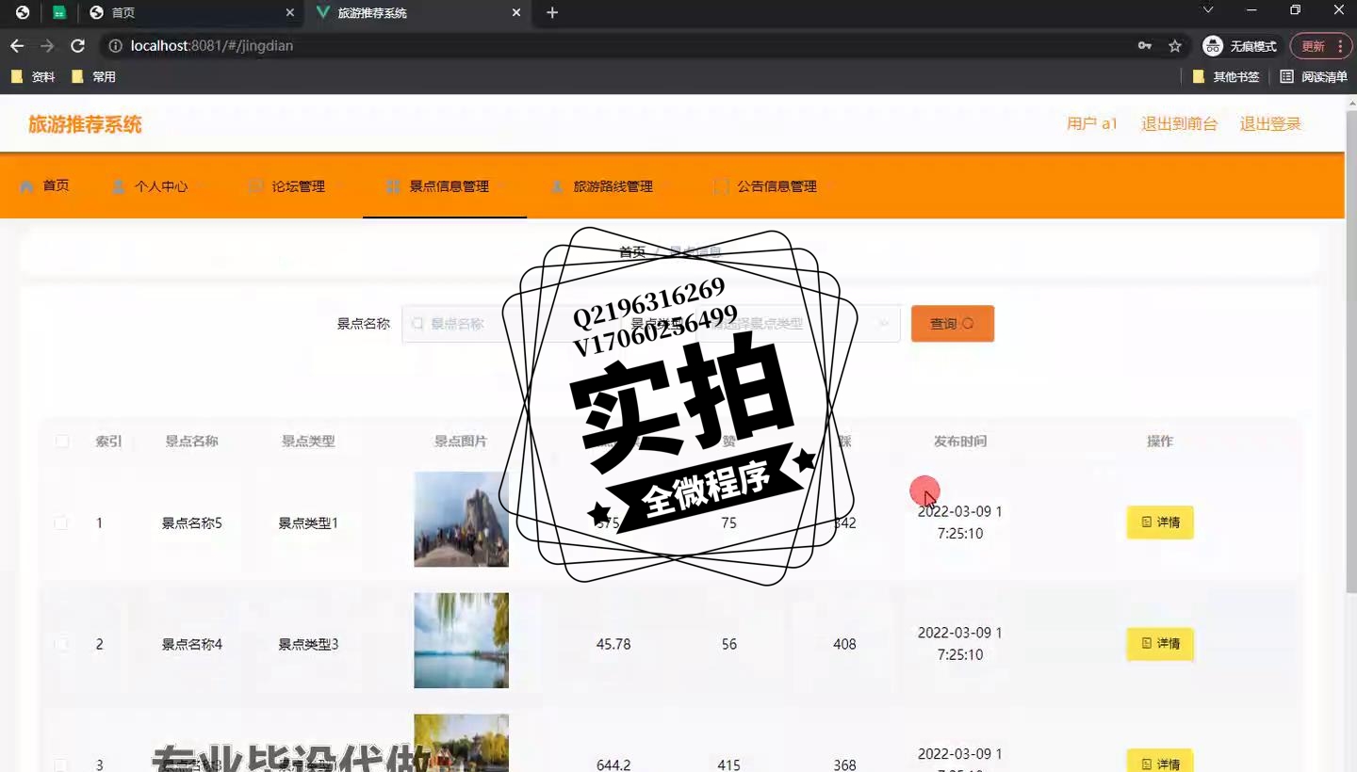Click the 发布时间 column header
The height and width of the screenshot is (772, 1357).
click(x=960, y=441)
